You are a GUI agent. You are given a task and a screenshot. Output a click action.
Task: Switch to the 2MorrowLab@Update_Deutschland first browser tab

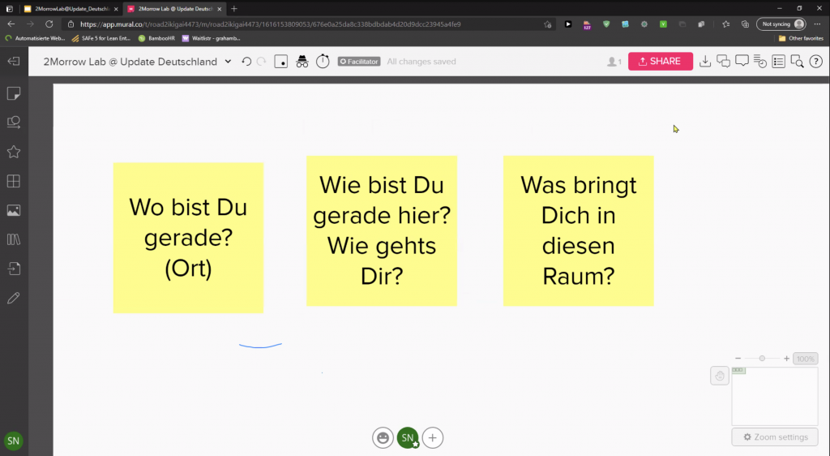click(71, 8)
